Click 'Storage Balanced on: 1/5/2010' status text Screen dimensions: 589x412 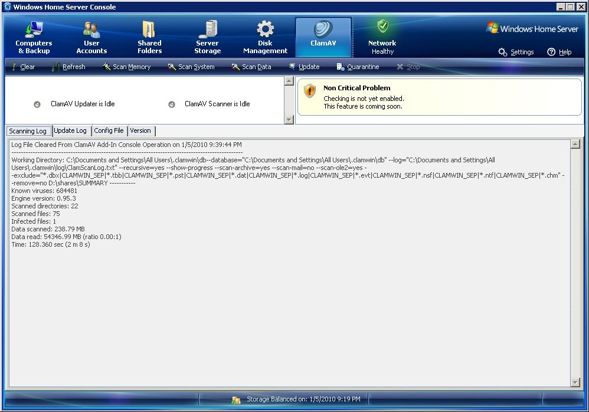[303, 399]
